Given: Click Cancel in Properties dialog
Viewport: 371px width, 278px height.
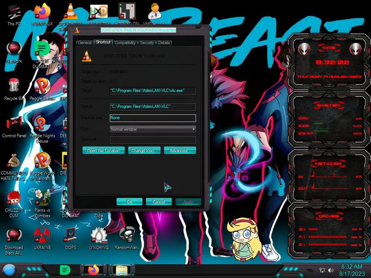Looking at the screenshot, I should 159,202.
